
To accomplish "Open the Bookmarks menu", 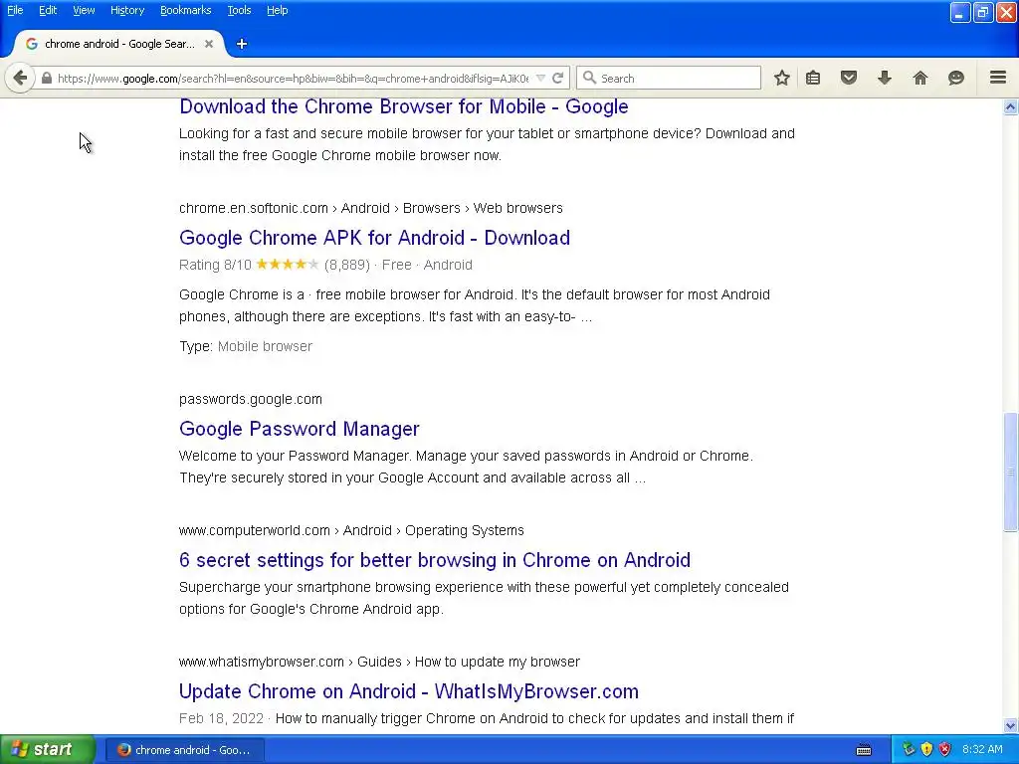I will [x=186, y=10].
